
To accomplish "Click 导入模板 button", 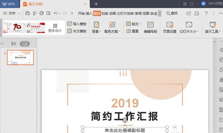I will (77, 24).
